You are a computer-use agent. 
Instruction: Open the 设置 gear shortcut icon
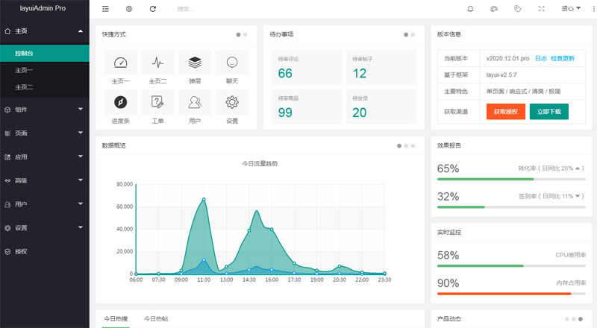(x=232, y=102)
